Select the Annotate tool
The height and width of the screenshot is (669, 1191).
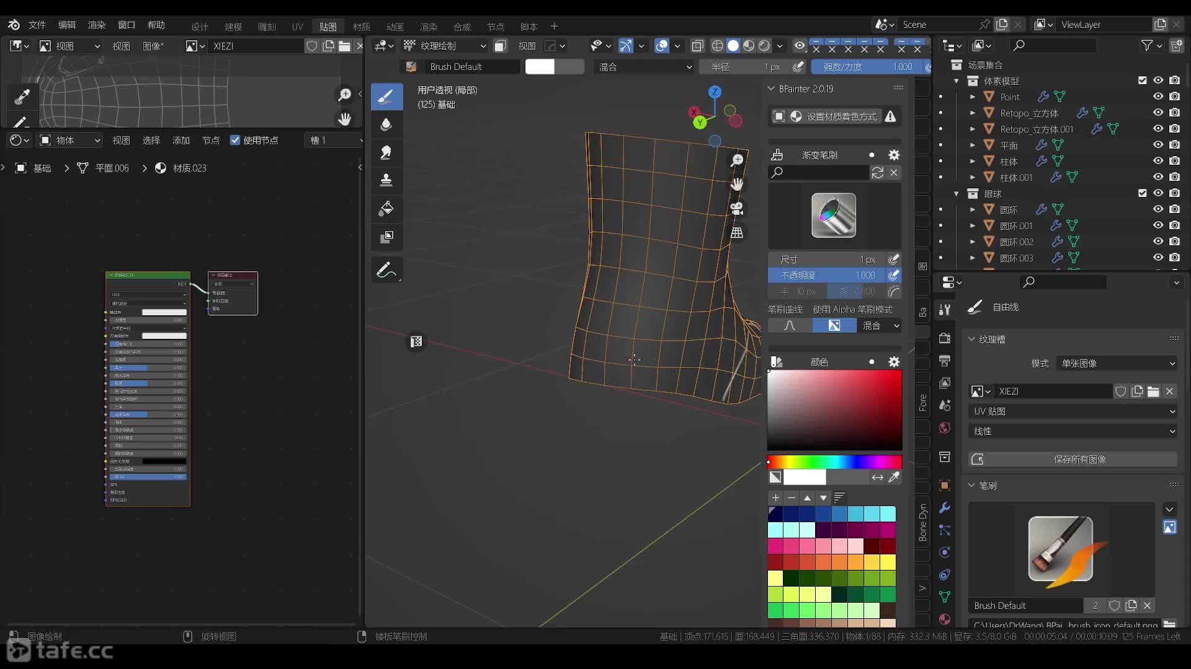tap(386, 271)
